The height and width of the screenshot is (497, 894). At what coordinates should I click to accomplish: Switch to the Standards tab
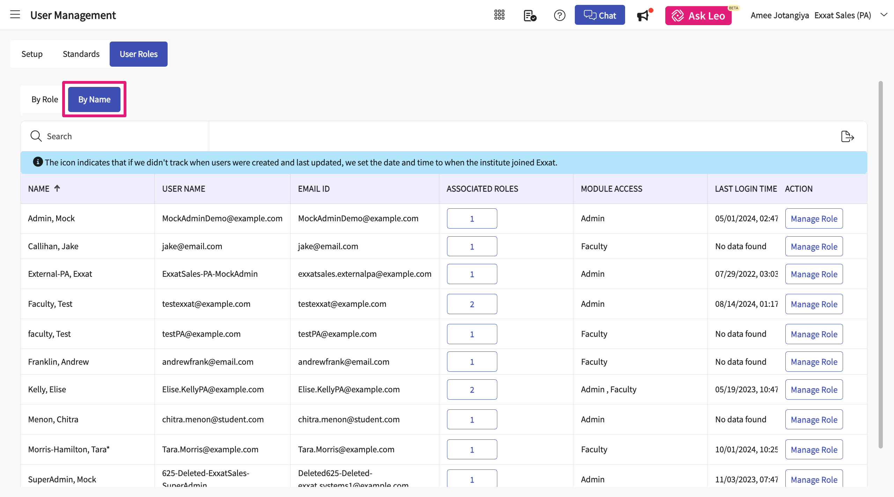click(81, 54)
